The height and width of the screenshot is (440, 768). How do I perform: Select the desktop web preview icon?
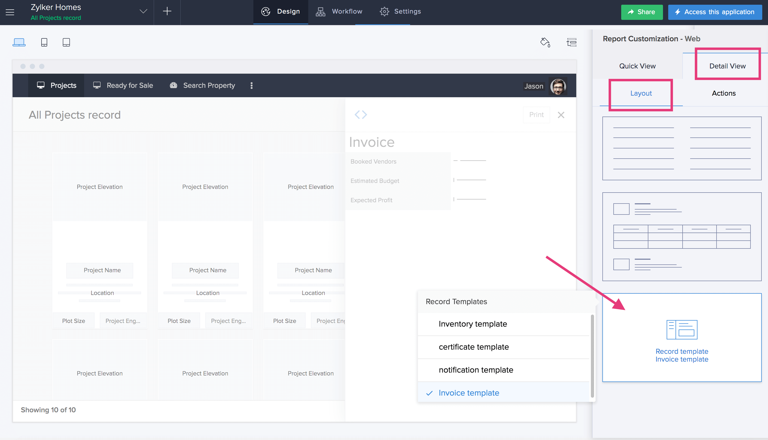click(19, 42)
